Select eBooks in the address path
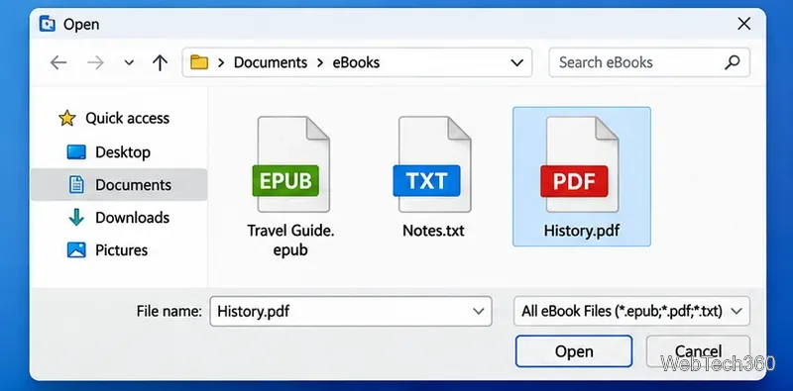 (x=356, y=62)
